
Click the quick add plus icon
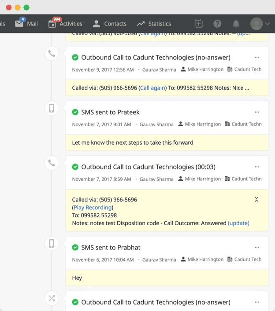click(x=198, y=24)
